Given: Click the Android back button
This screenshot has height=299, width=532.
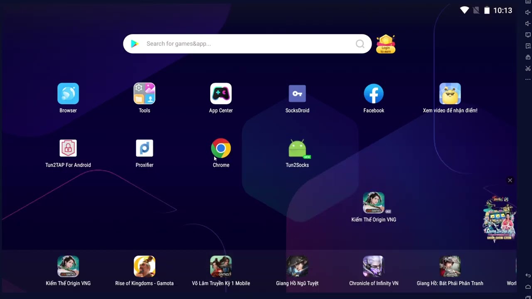Looking at the screenshot, I should pyautogui.click(x=528, y=275).
